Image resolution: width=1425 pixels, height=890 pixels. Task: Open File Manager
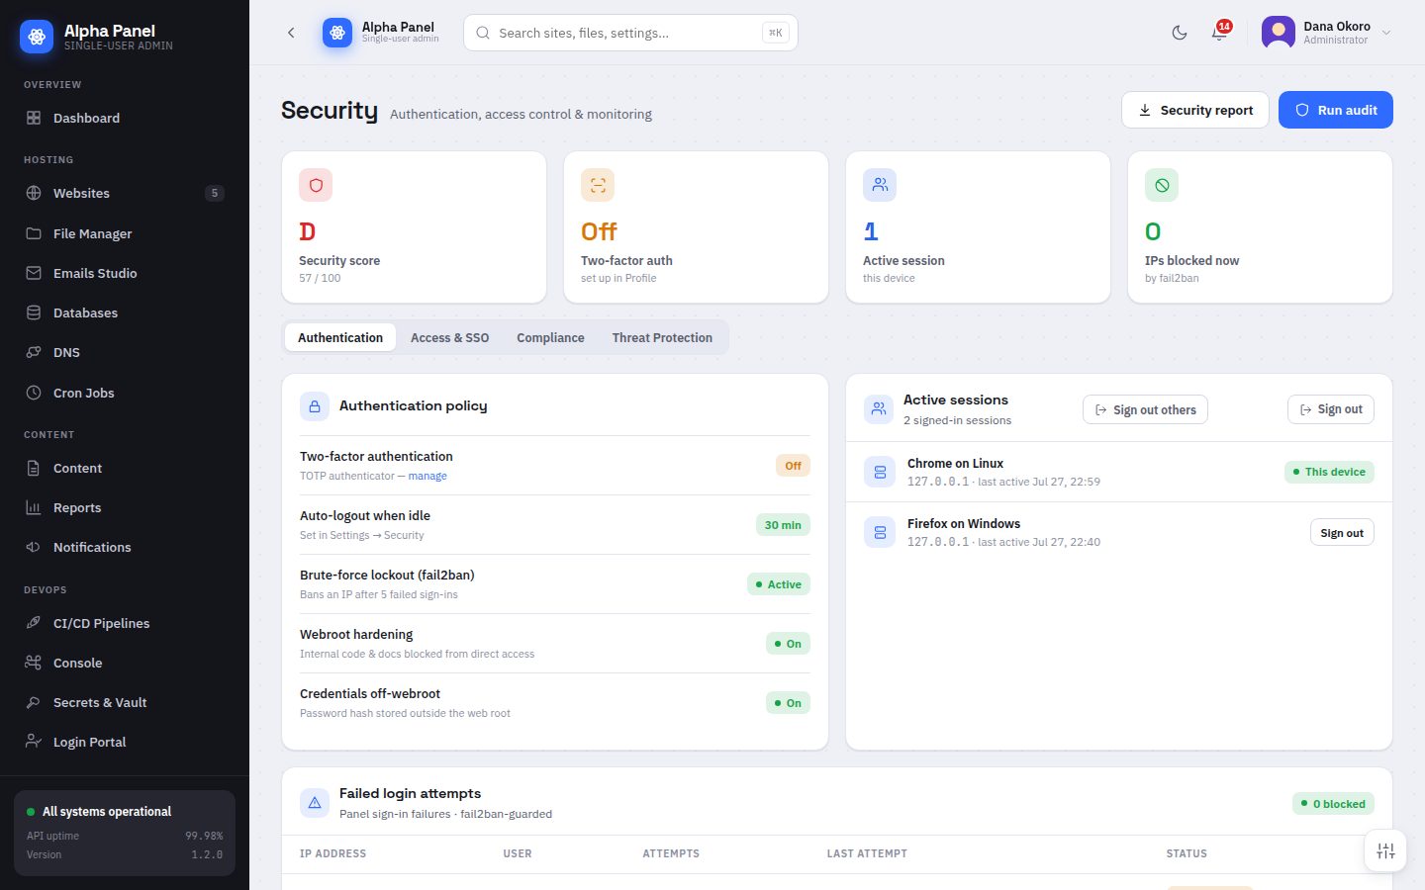point(125,233)
